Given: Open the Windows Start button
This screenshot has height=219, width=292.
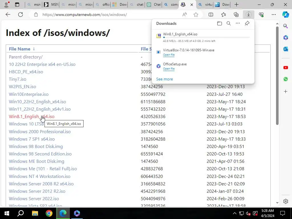Looking at the screenshot, I should pyautogui.click(x=7, y=213).
